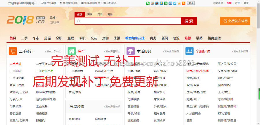Focus the search input field
This screenshot has width=260, height=125.
click(128, 21)
